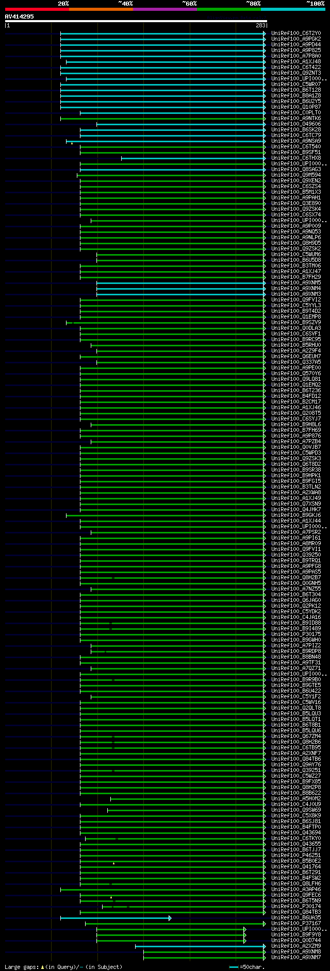Select hit label UniRef100_Q41764
330x971 pixels.
pos(296,867)
